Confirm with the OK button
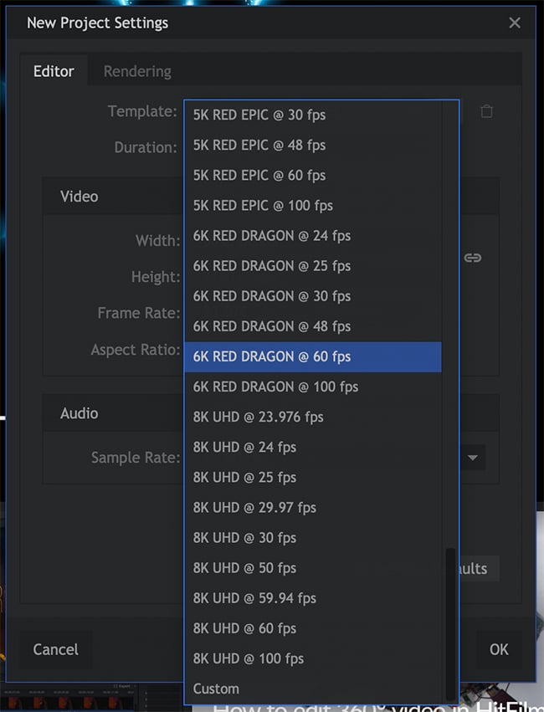The width and height of the screenshot is (544, 712). click(499, 649)
